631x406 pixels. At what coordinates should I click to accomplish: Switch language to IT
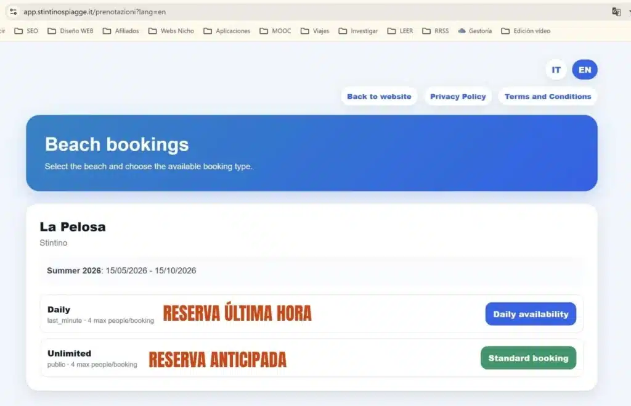(x=556, y=70)
